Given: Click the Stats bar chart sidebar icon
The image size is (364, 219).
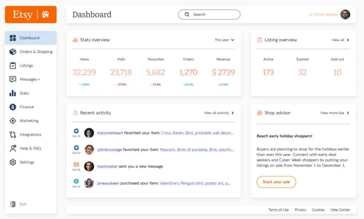Looking at the screenshot, I should click(13, 93).
